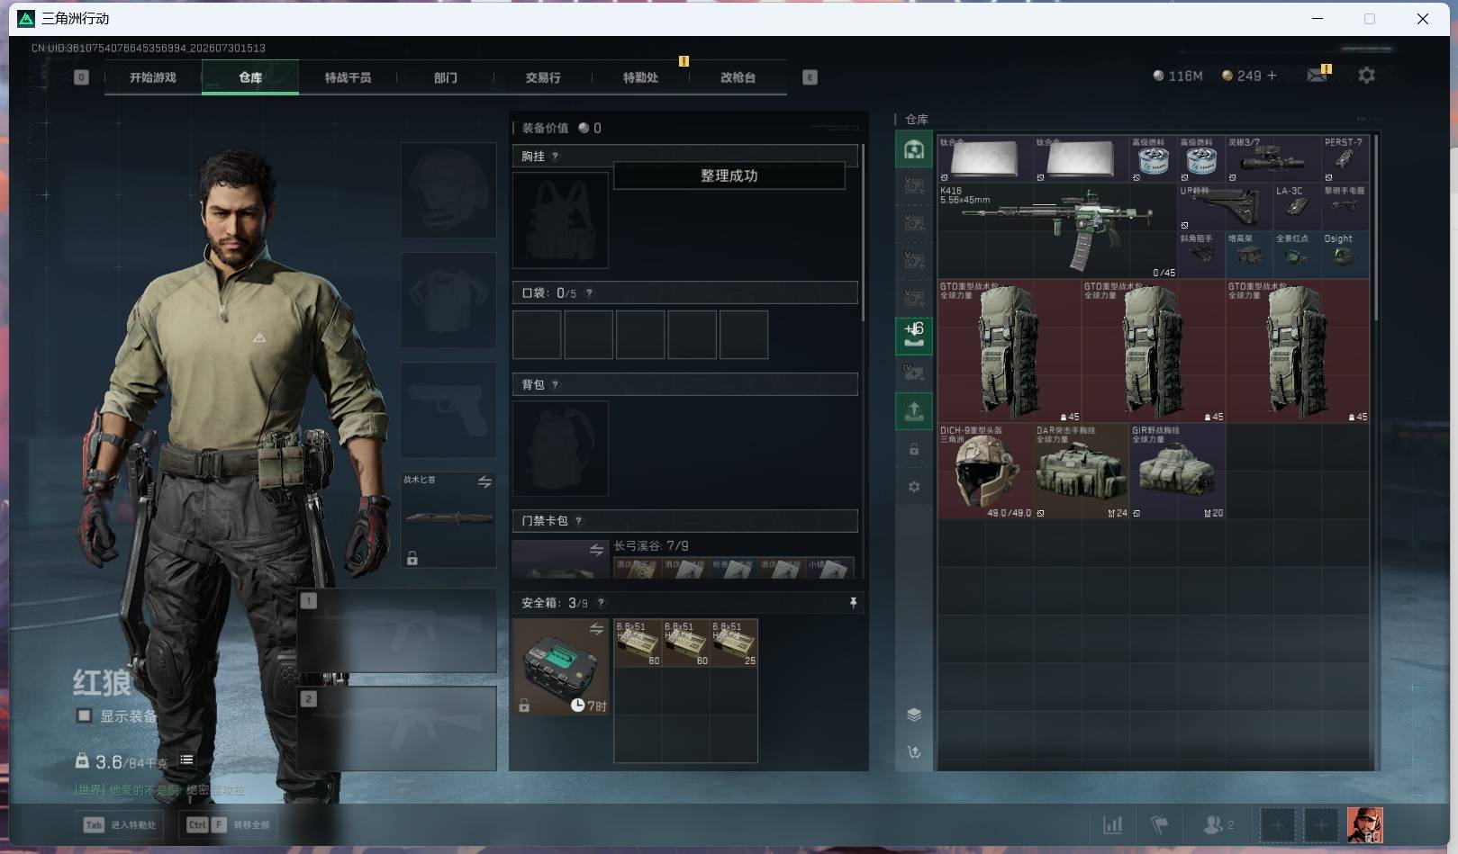Open the settings gear in top bar
1458x854 pixels.
1366,76
